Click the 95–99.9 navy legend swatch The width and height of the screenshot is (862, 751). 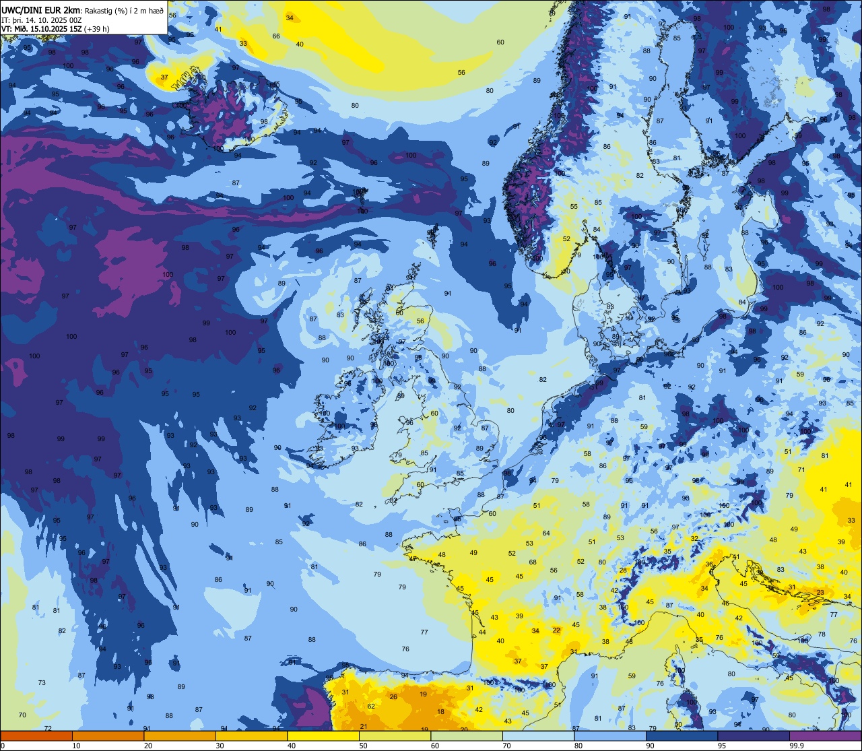tap(754, 736)
